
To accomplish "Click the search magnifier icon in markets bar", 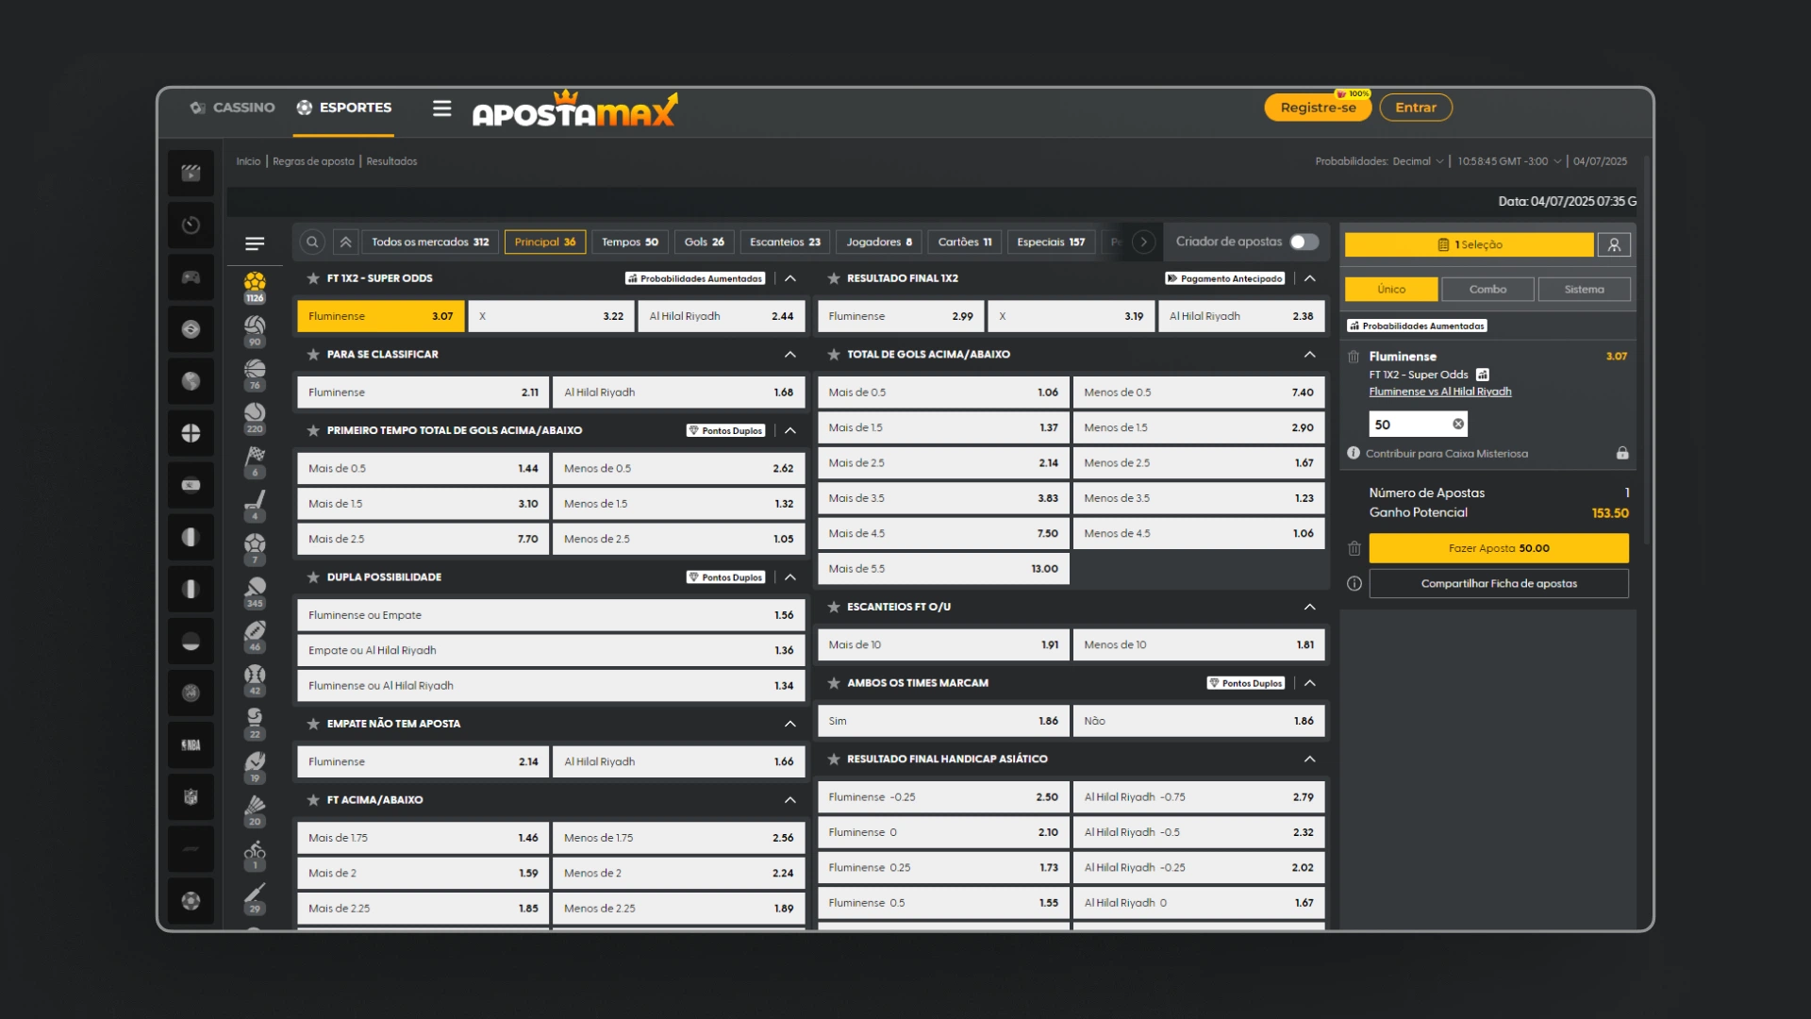I will (312, 242).
